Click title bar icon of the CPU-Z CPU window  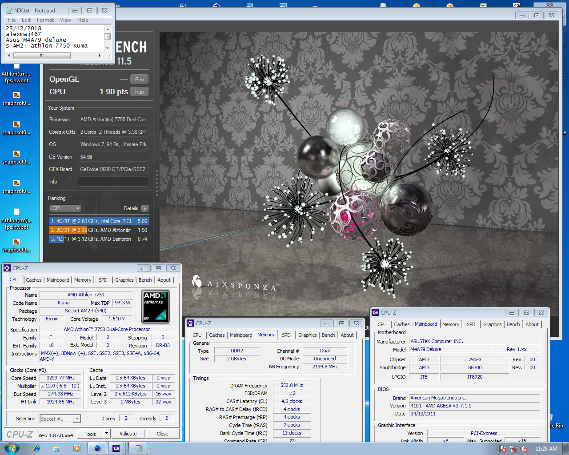coord(7,268)
